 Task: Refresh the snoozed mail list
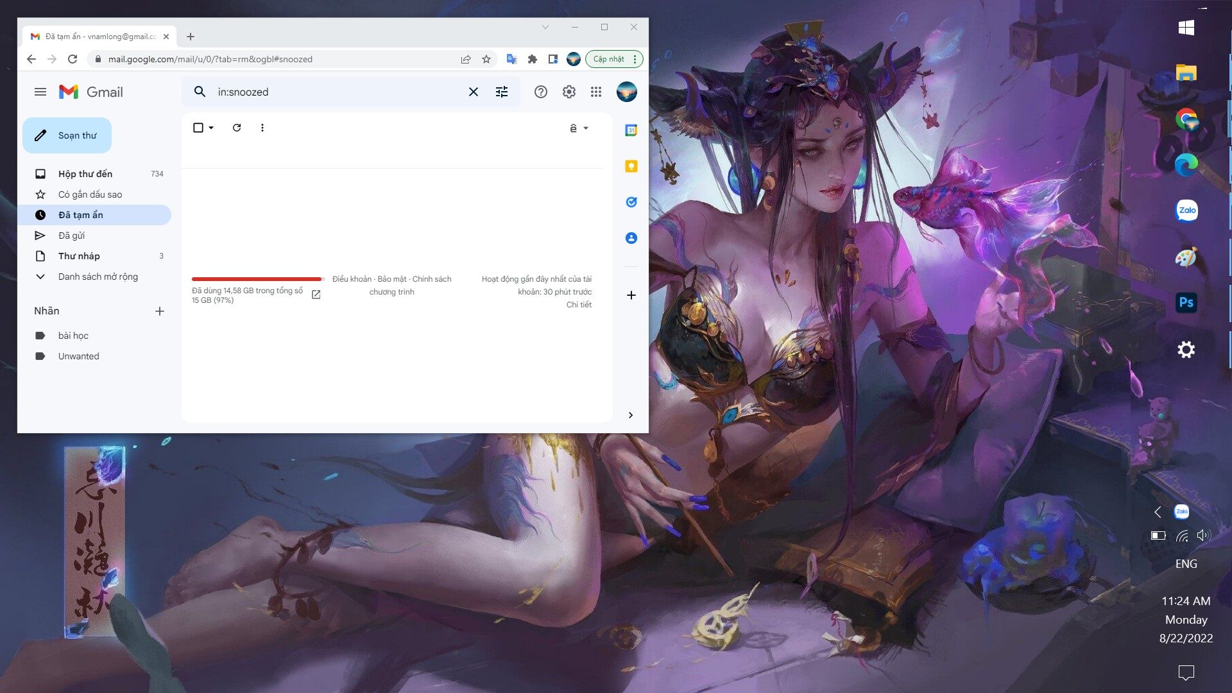(236, 128)
